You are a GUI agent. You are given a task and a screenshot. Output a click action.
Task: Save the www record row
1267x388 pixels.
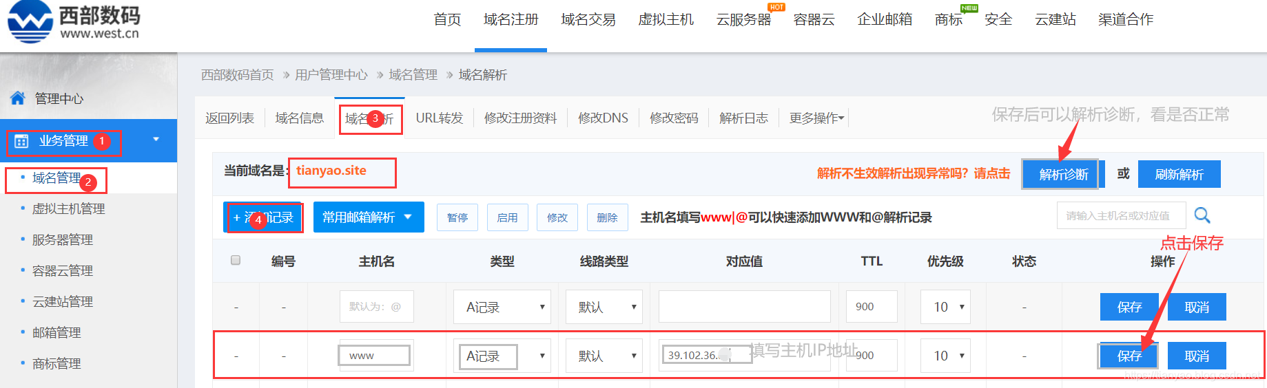click(x=1129, y=356)
